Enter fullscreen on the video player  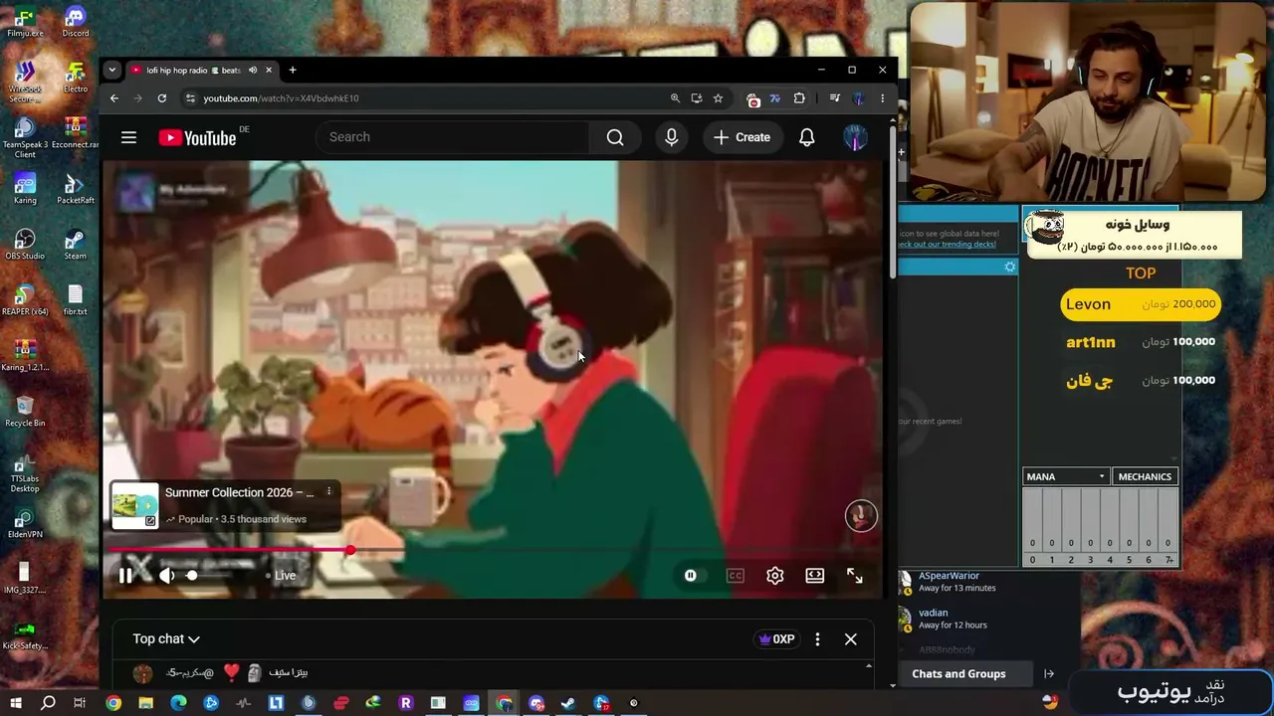[854, 576]
